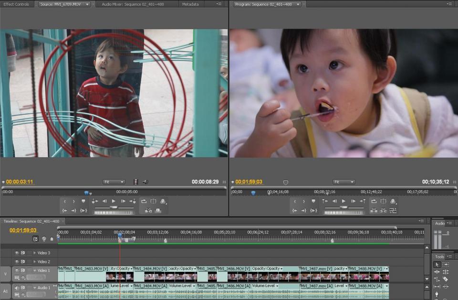Add unnumbered marker in Source monitor
The width and height of the screenshot is (458, 300).
point(83,201)
